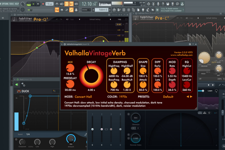Open www.valhalladsp.com link
This screenshot has height=150, width=225.
181,55
